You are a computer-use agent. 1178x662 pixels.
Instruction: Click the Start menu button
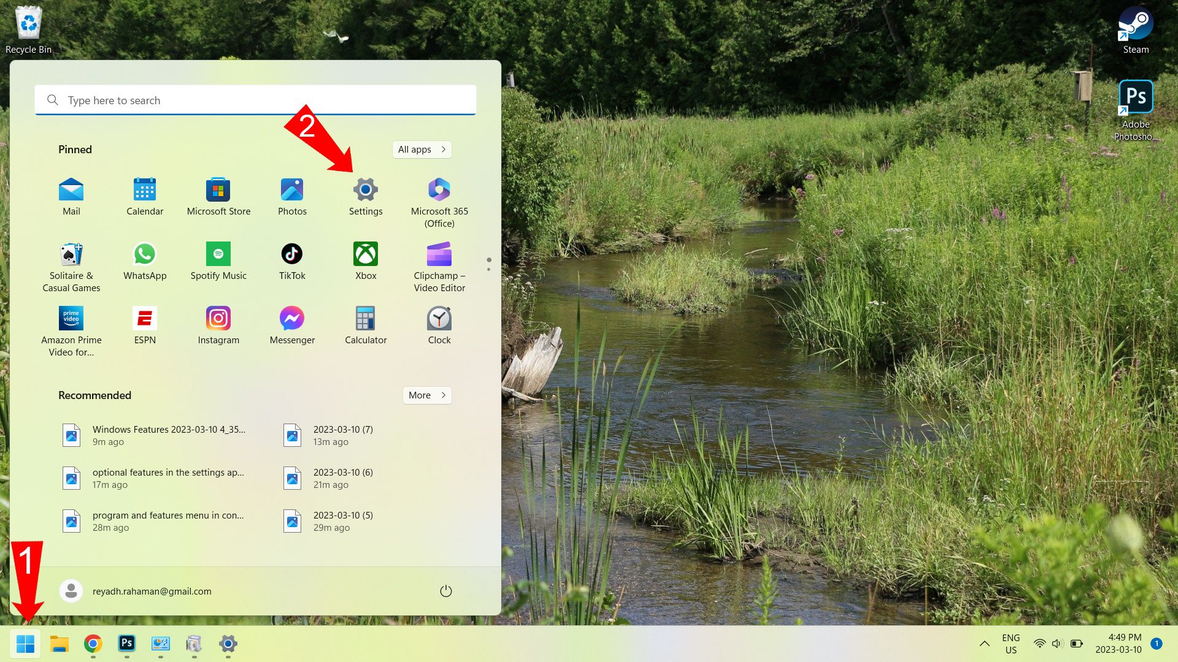pyautogui.click(x=25, y=644)
